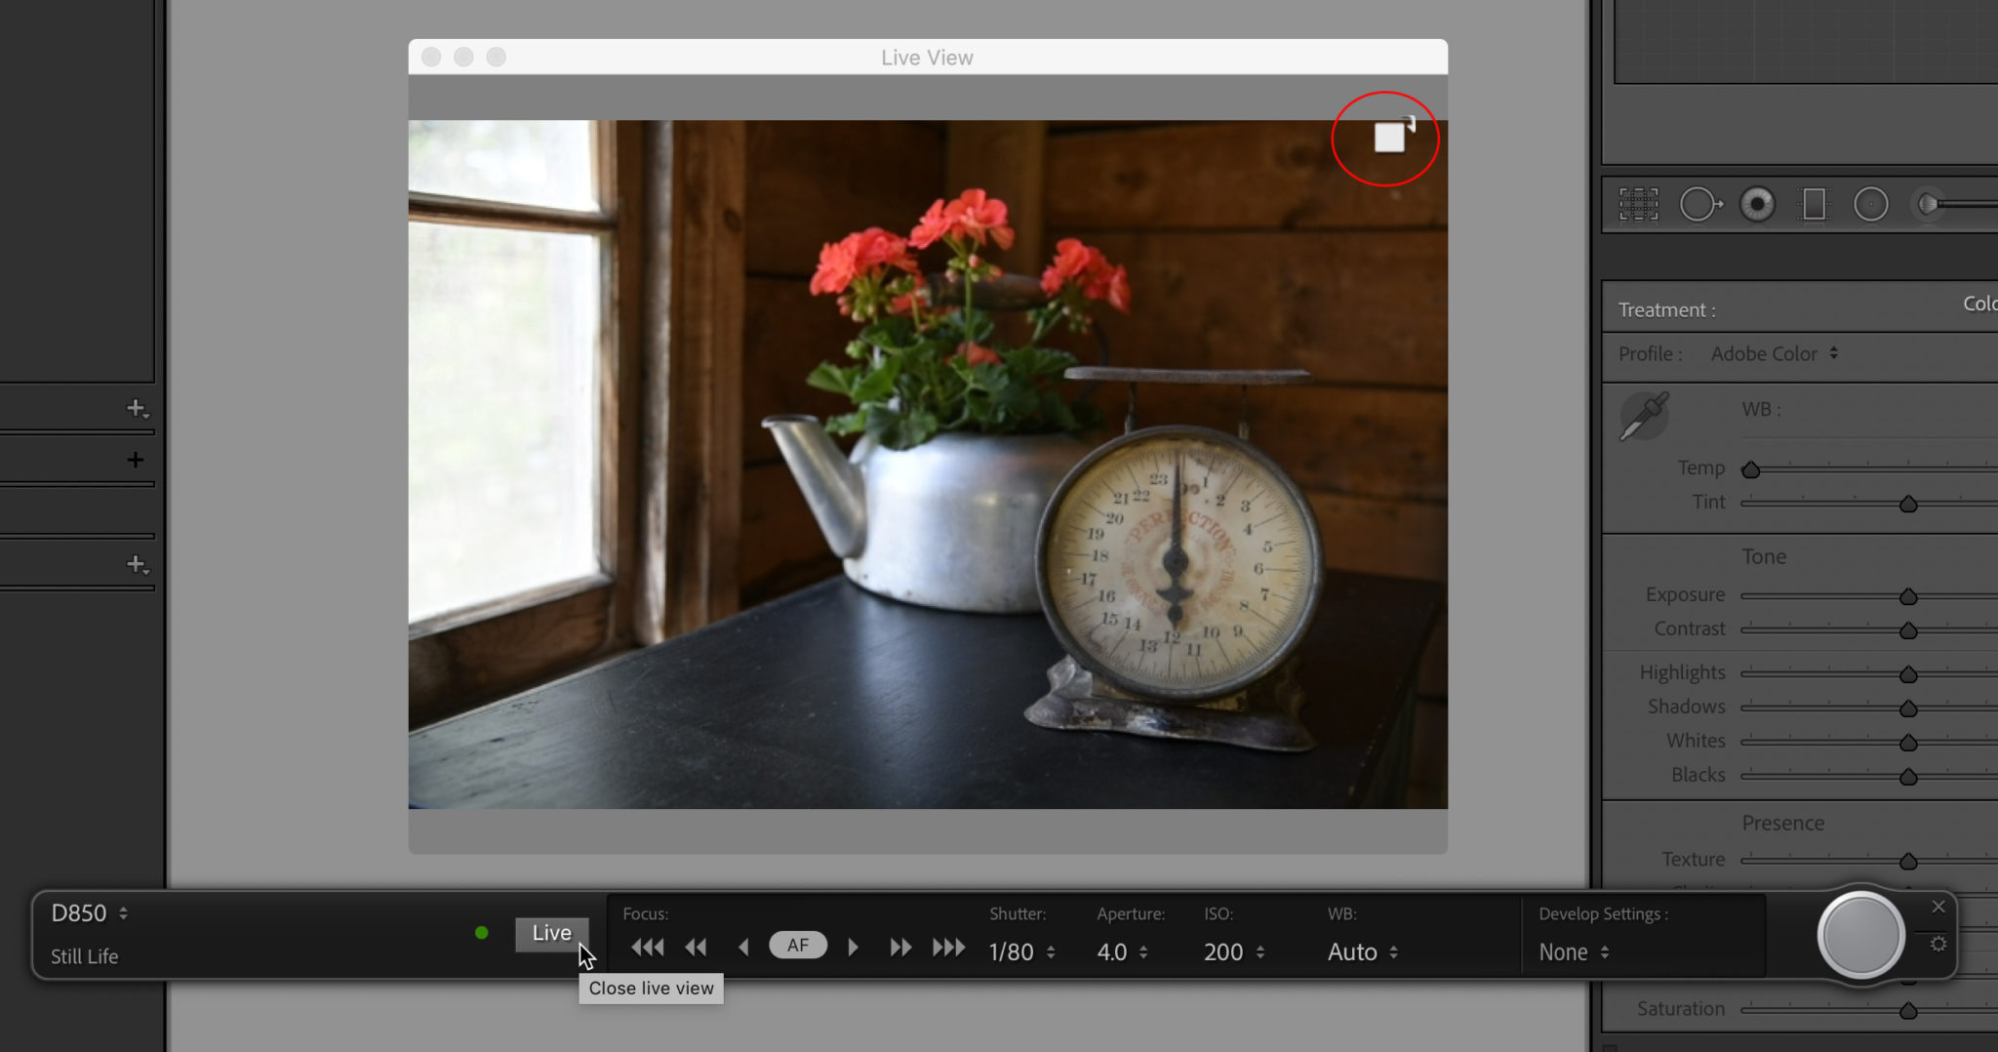The height and width of the screenshot is (1052, 1998).
Task: Open the Spot Removal tool
Action: click(1700, 203)
